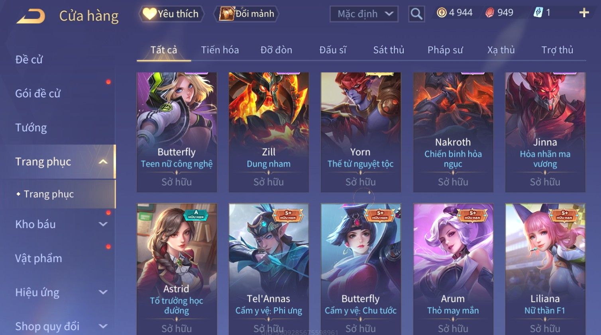
Task: Switch to the Sát thủ tab
Action: [389, 50]
